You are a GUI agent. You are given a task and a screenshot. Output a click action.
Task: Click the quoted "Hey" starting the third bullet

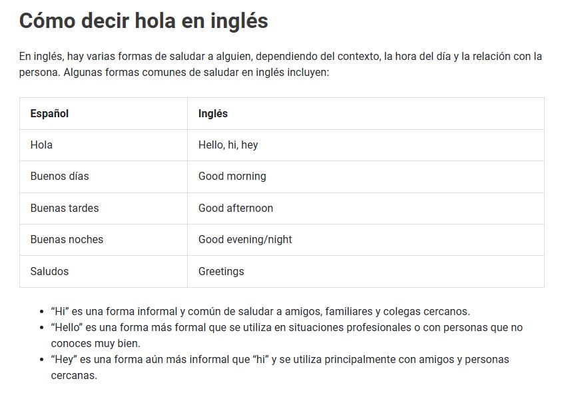click(x=63, y=360)
